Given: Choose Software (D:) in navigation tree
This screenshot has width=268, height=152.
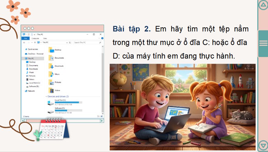Looking at the screenshot, I should (x=33, y=86).
